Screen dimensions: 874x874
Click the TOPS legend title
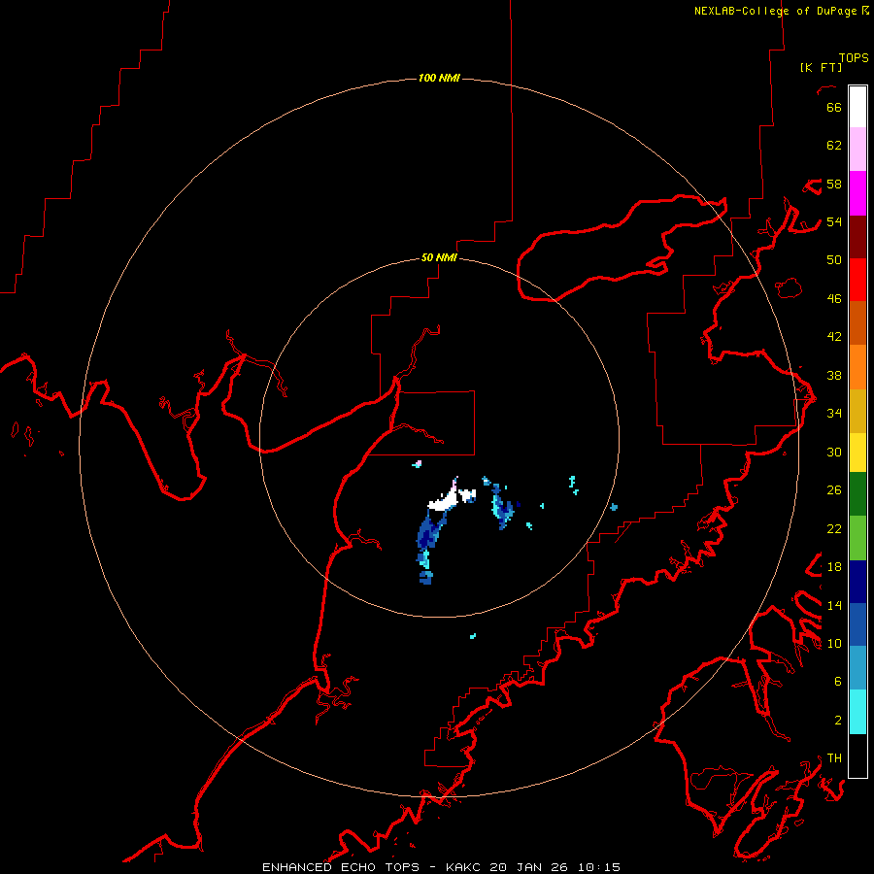click(x=854, y=58)
